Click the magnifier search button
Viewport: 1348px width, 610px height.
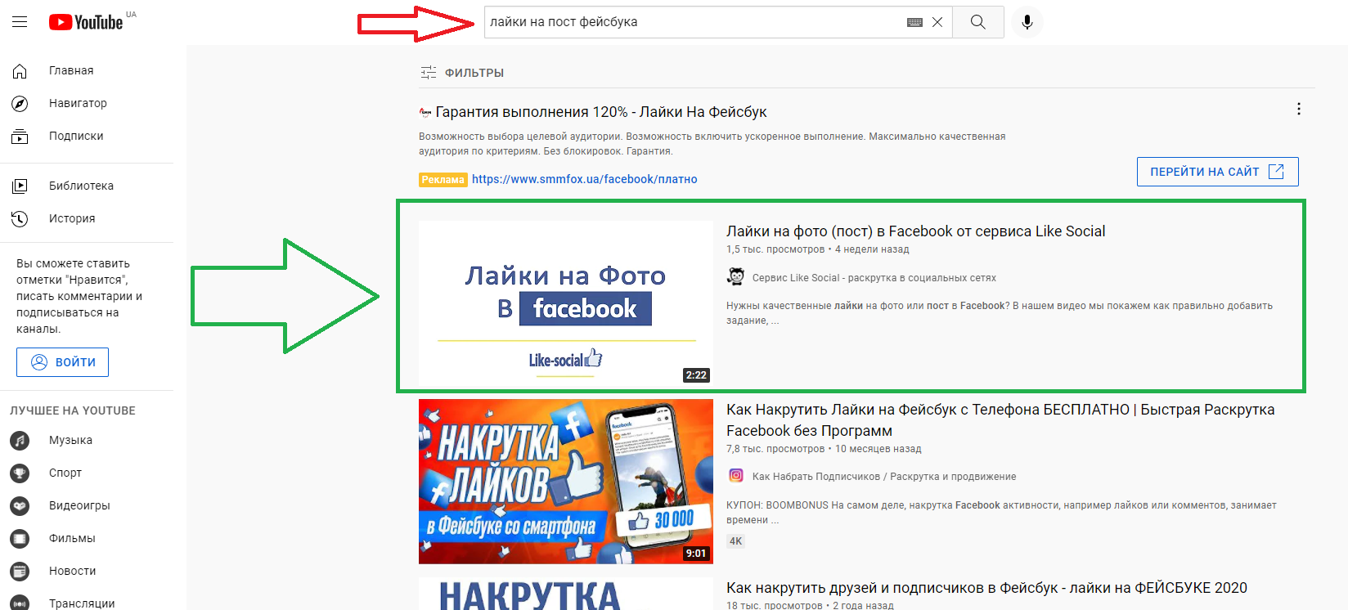978,22
